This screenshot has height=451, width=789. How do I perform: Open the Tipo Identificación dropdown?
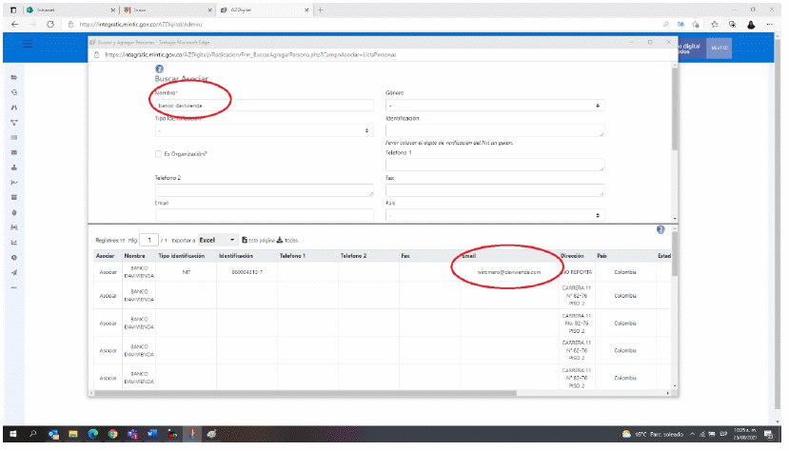265,130
